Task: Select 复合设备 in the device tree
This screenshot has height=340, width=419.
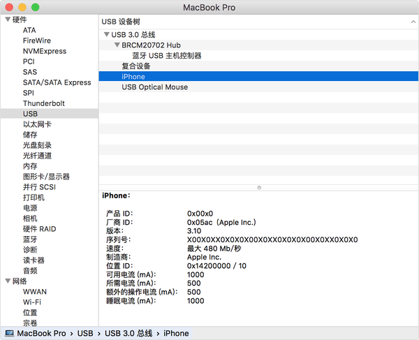Action: [136, 66]
